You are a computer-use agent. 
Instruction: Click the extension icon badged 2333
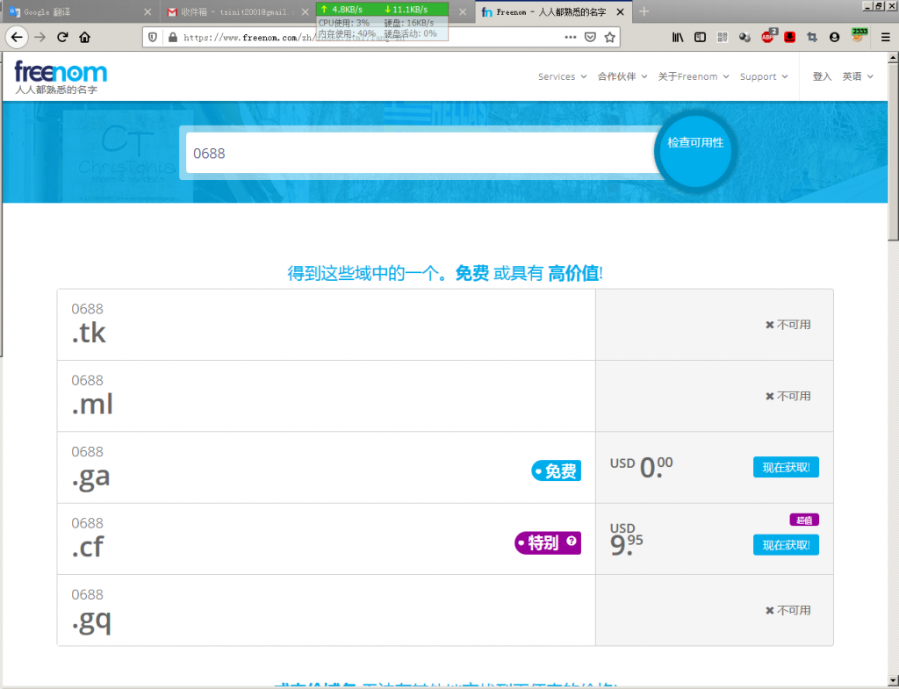point(859,35)
